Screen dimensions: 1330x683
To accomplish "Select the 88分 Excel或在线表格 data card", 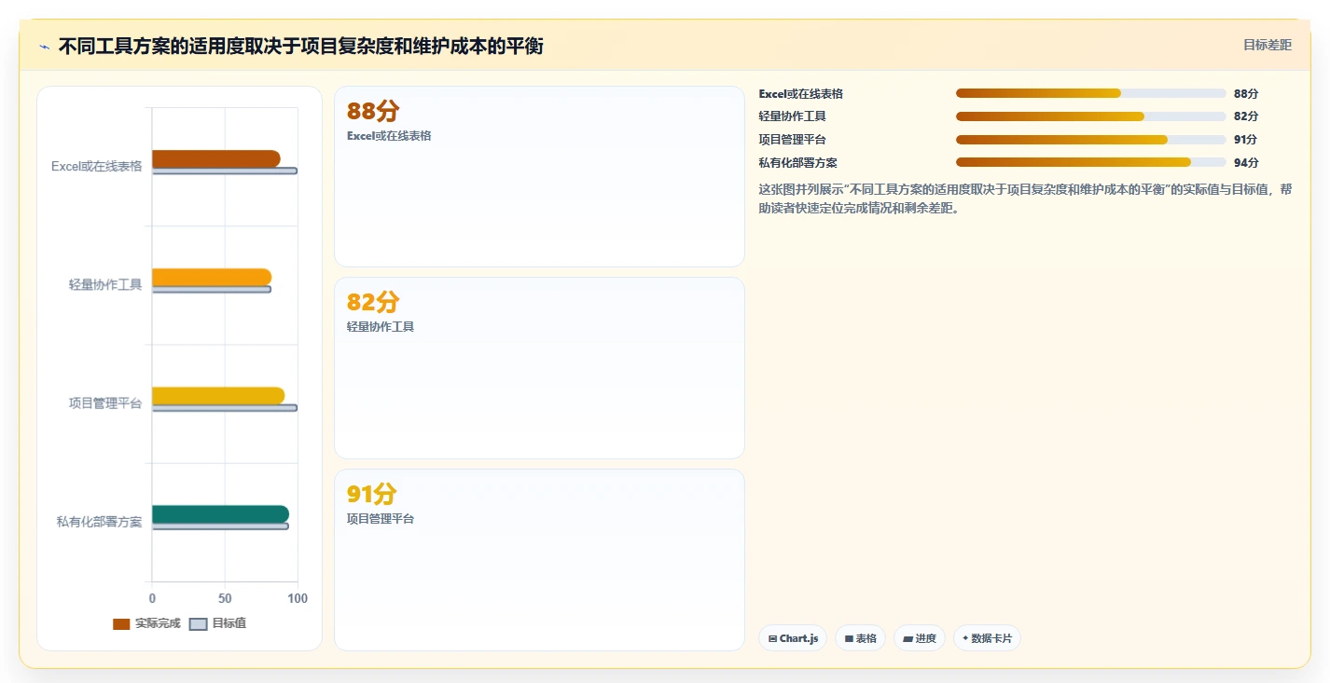I will click(539, 177).
